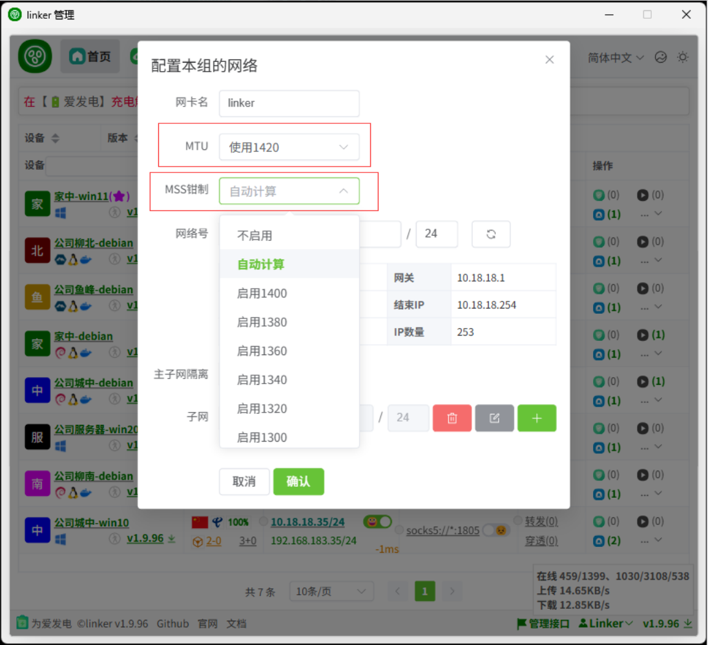This screenshot has height=645, width=708.
Task: Click the 服 avatar of 公司服务器 row
Action: (37, 437)
